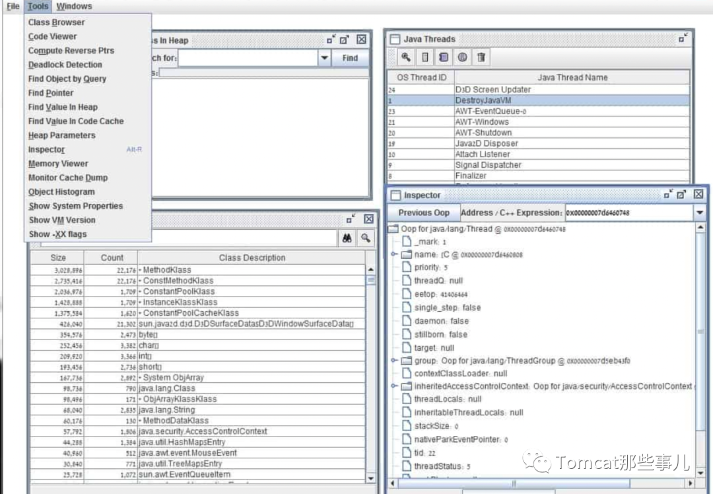Click the Inspect Thread magnifier icon in Java Threads
The height and width of the screenshot is (494, 713).
405,57
